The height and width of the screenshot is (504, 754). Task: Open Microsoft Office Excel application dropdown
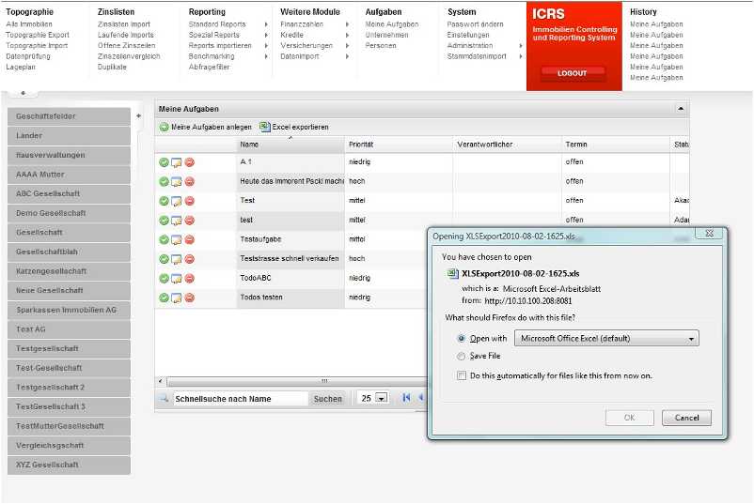click(606, 339)
